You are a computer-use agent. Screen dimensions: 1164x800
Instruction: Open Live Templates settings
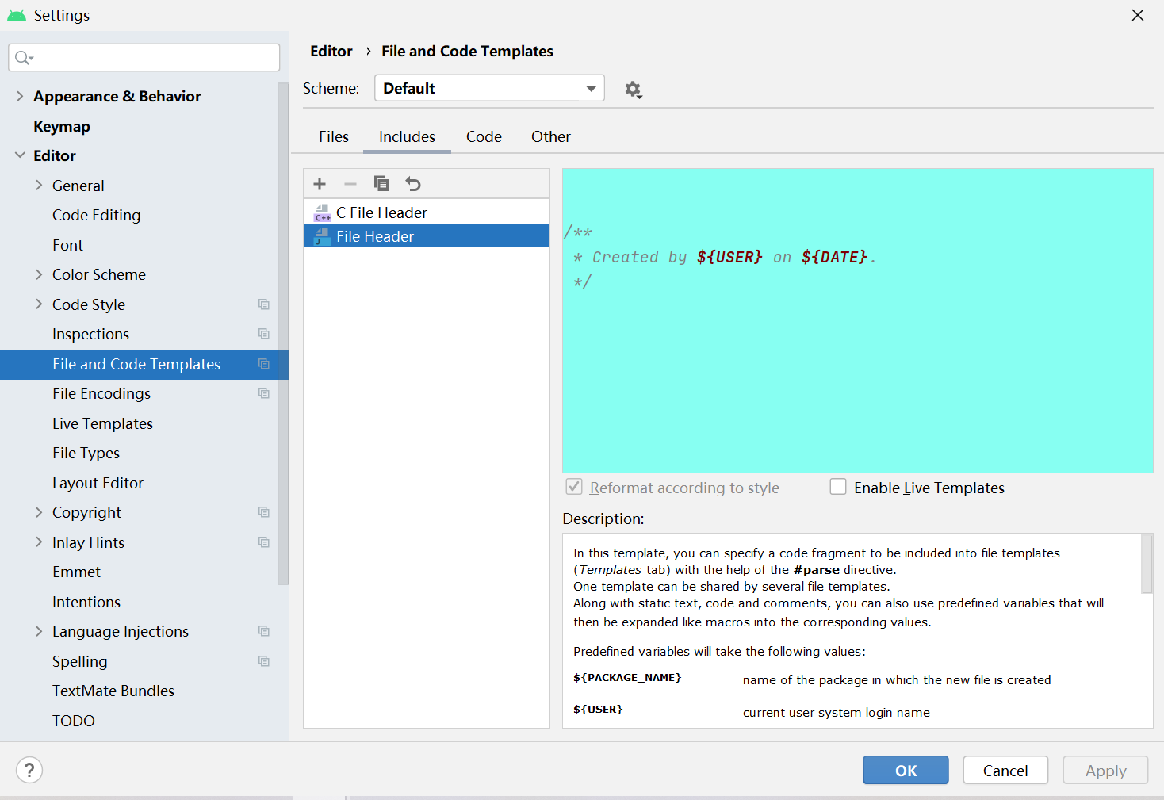click(x=102, y=423)
